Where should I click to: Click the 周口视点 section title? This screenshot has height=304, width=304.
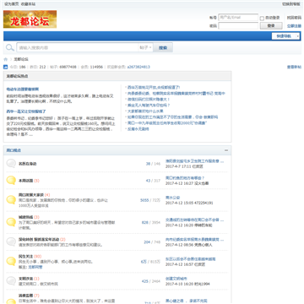[x=14, y=150]
